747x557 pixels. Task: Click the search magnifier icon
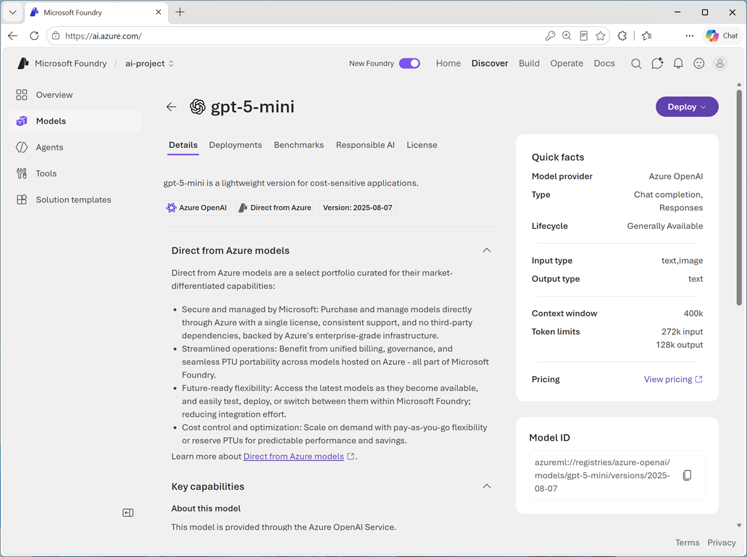[x=636, y=63]
